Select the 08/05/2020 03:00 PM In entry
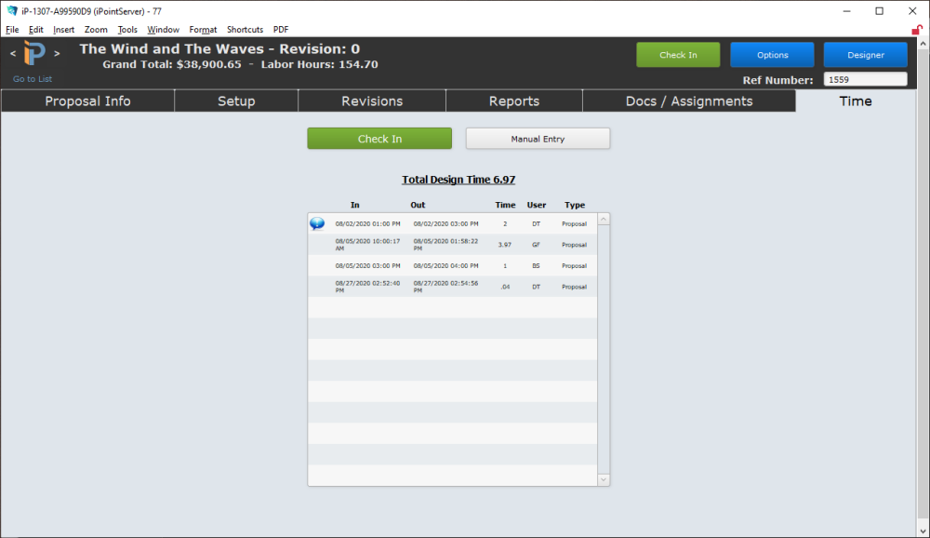Screen dimensions: 930x538 point(367,265)
